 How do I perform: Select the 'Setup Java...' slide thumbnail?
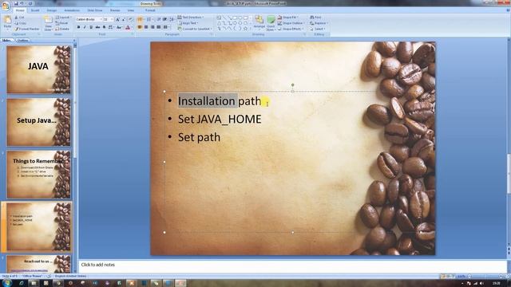pyautogui.click(x=38, y=122)
